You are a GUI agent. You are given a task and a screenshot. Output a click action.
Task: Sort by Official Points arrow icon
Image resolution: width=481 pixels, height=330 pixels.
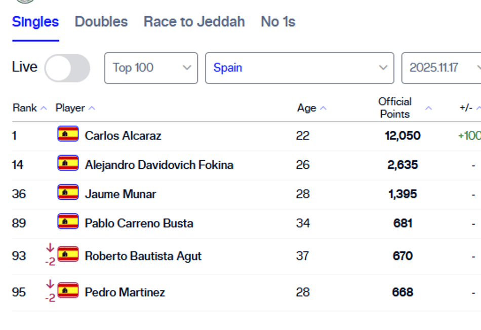coord(429,108)
